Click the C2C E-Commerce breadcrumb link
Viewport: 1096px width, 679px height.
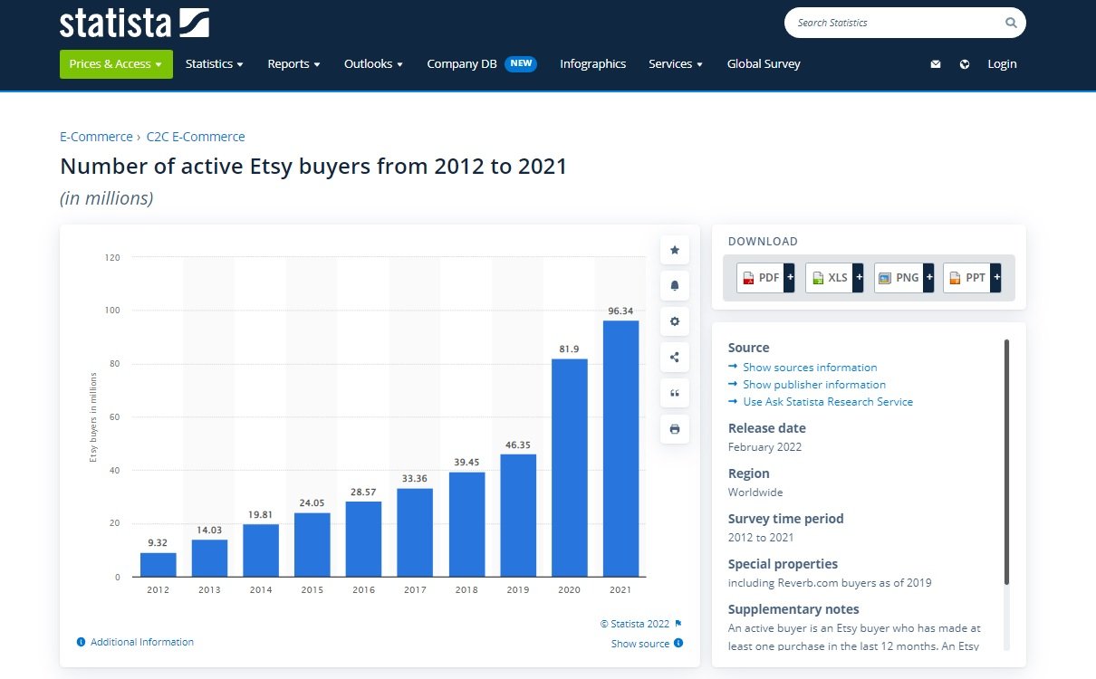point(196,137)
